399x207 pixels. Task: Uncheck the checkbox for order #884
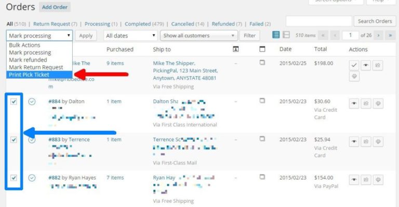click(x=14, y=101)
